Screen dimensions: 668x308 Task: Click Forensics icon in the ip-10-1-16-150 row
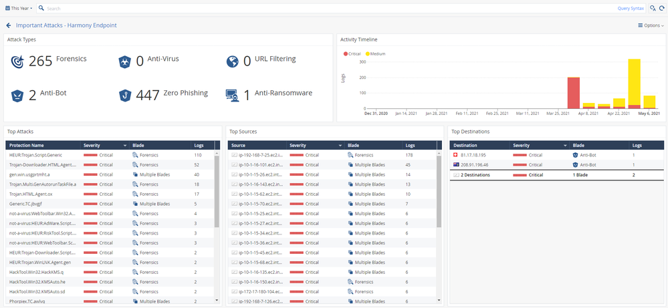(x=350, y=282)
